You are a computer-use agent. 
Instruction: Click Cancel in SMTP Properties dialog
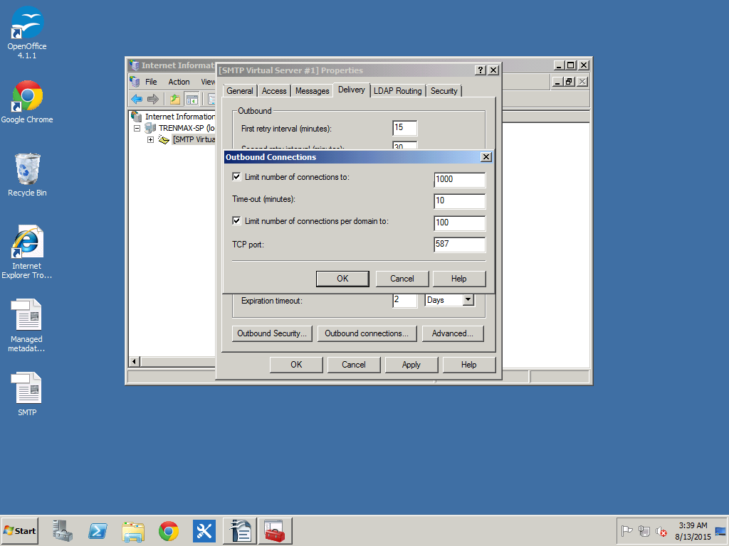(354, 365)
